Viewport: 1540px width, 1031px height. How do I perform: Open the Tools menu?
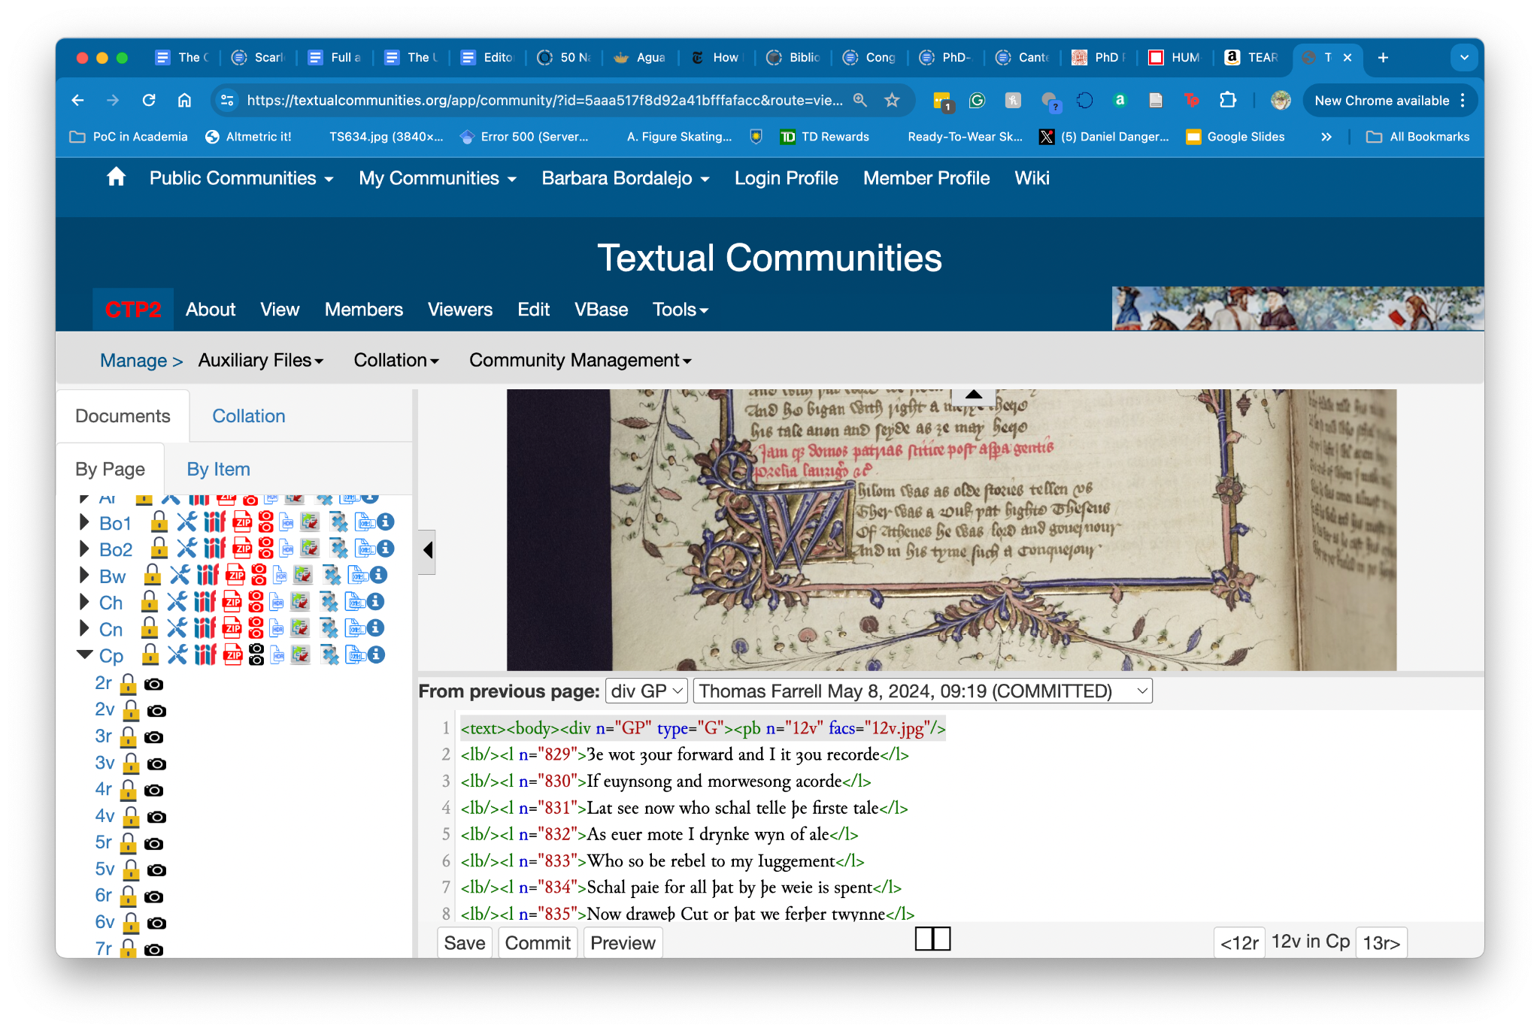tap(681, 310)
